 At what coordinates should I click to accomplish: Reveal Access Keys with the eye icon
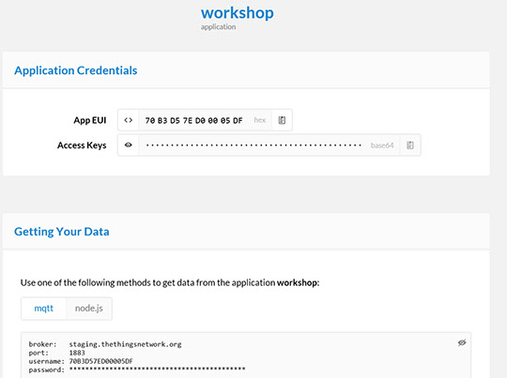pos(129,145)
